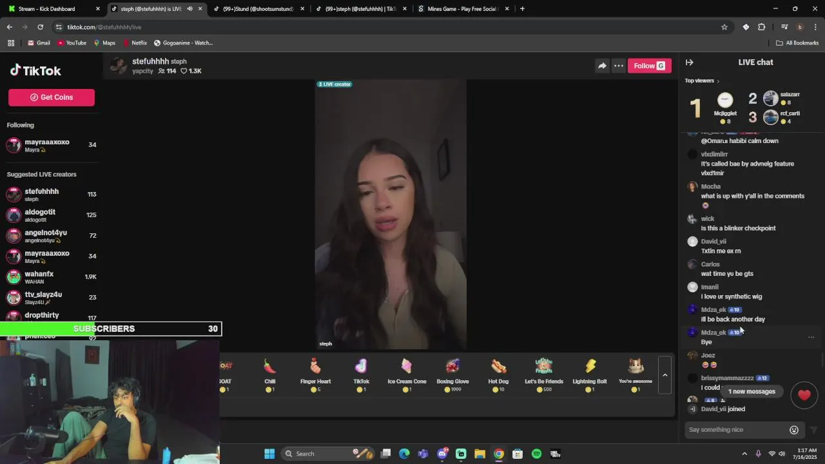Open the Chrome profile avatar
Image resolution: width=825 pixels, height=464 pixels.
point(800,27)
